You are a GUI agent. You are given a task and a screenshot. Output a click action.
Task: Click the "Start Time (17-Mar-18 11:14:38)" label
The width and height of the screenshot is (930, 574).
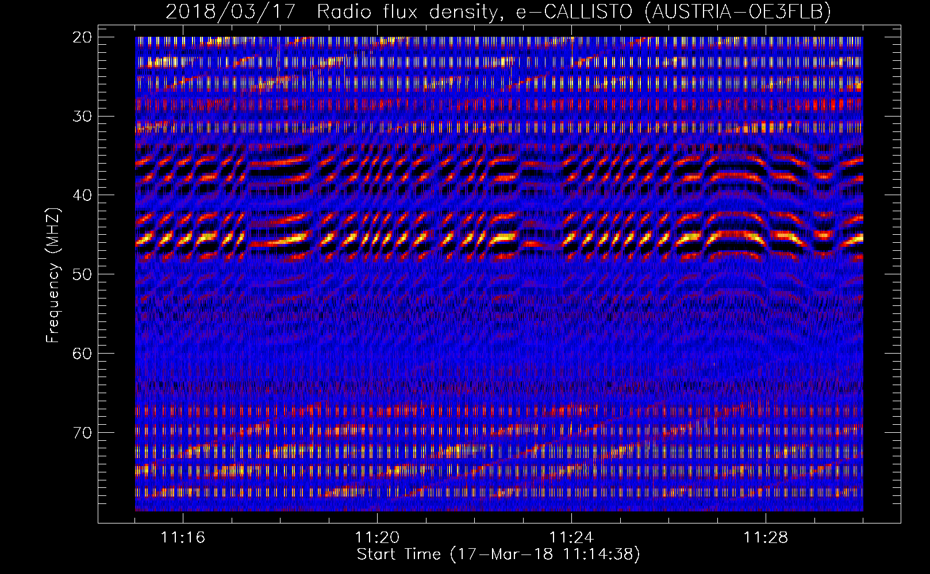498,554
